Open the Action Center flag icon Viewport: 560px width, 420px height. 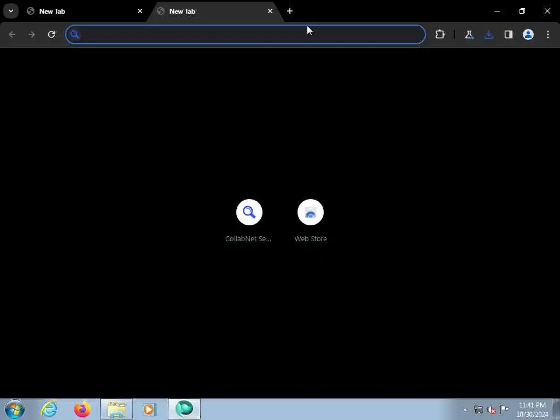(505, 409)
